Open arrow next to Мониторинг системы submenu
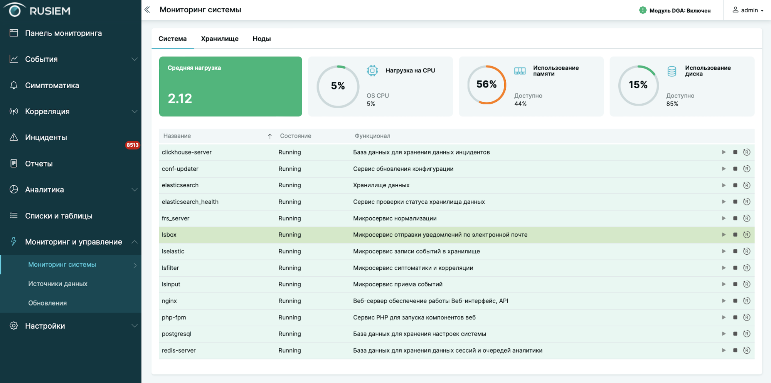 click(x=135, y=265)
